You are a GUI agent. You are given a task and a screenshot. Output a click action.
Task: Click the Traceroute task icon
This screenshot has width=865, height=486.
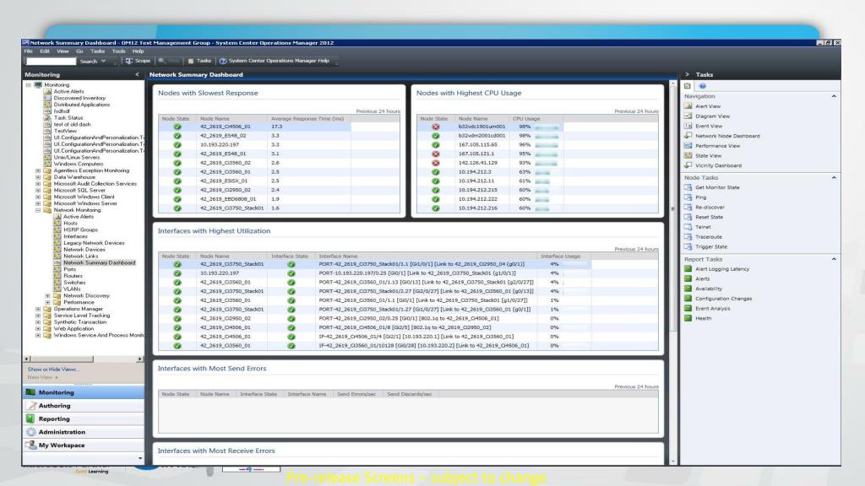pyautogui.click(x=688, y=237)
